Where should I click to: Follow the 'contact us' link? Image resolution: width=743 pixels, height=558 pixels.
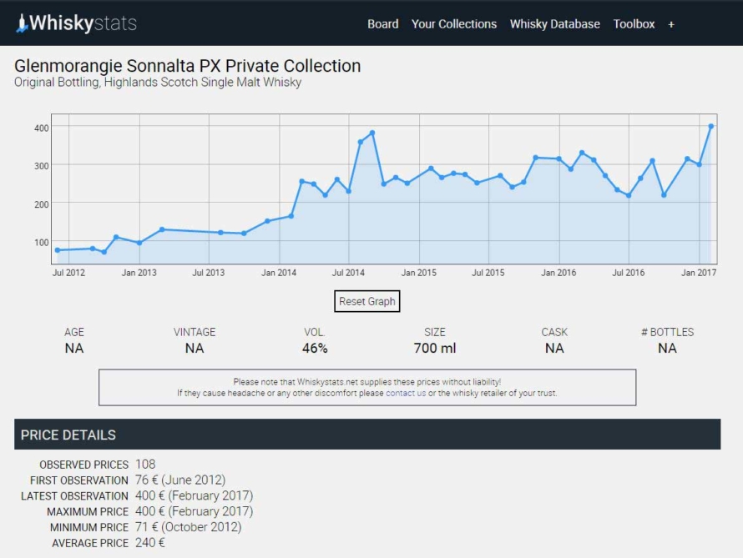pyautogui.click(x=406, y=394)
